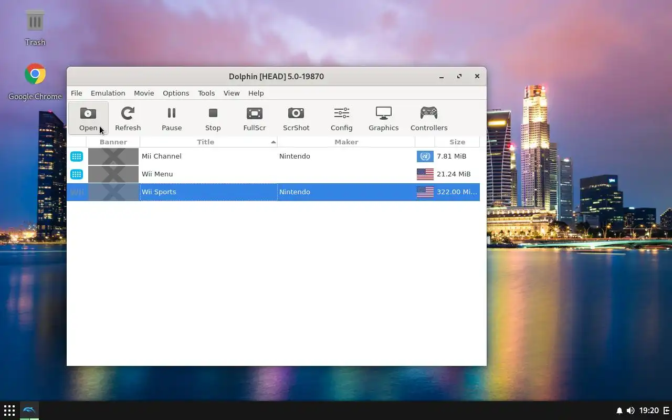The width and height of the screenshot is (672, 420).
Task: Click the logout icon in taskbar
Action: [x=667, y=411]
